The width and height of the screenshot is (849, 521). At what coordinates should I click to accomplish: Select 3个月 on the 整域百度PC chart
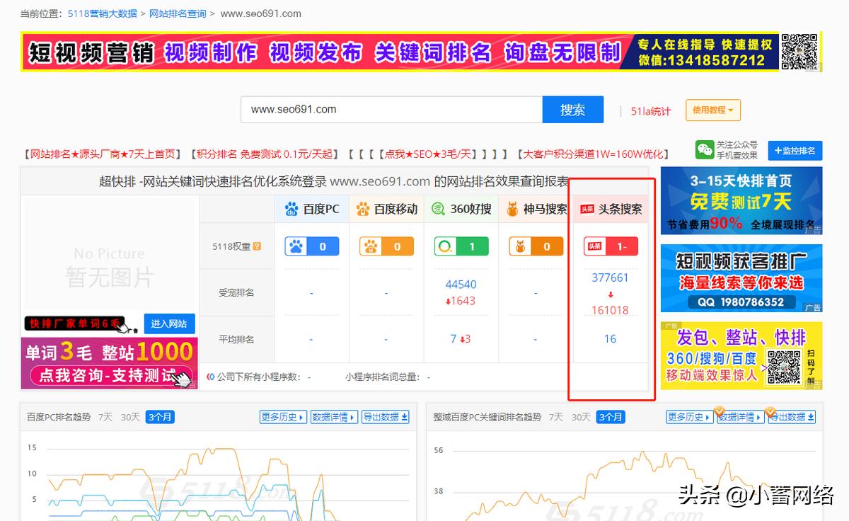click(610, 417)
